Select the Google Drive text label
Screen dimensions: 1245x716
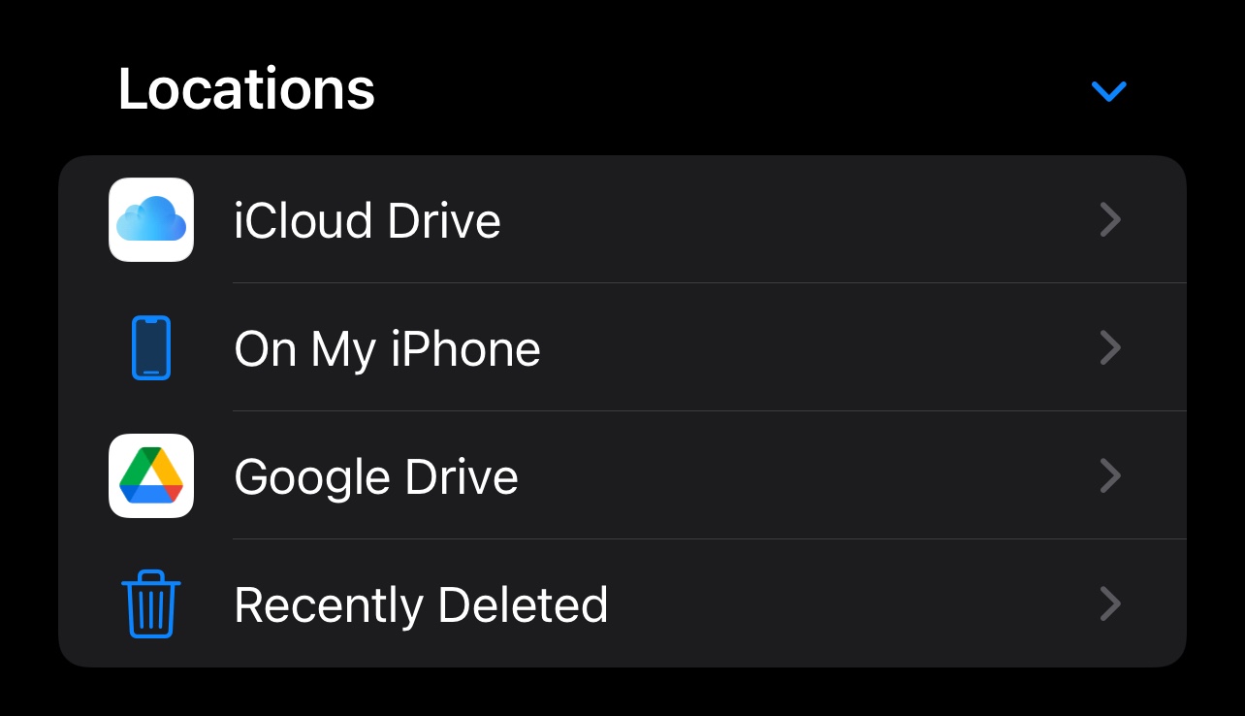tap(376, 478)
